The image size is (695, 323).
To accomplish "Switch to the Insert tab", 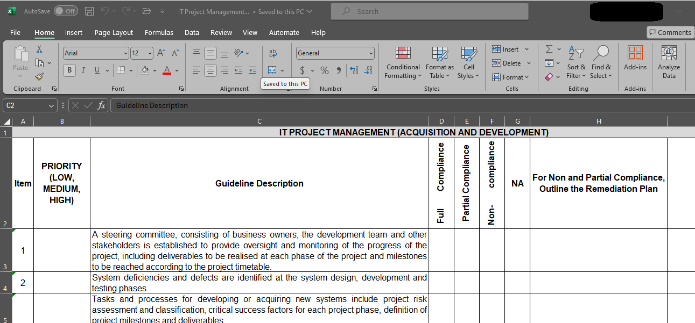I will point(74,32).
